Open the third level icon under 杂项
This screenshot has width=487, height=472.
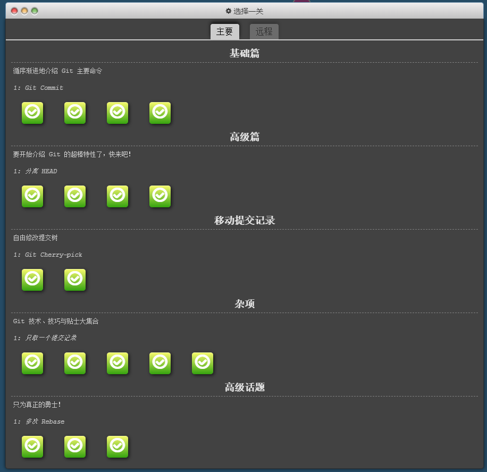coord(117,363)
